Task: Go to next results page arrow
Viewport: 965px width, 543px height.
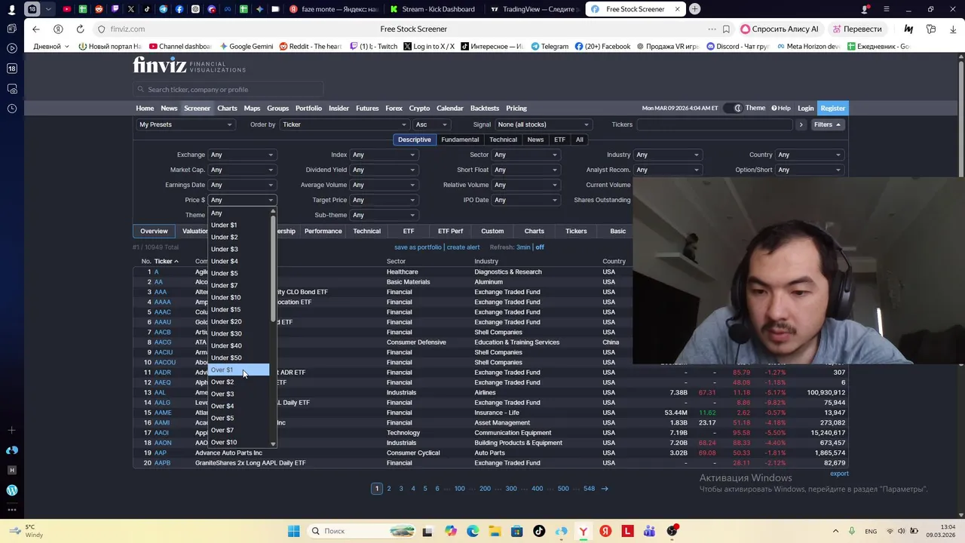Action: click(x=605, y=489)
